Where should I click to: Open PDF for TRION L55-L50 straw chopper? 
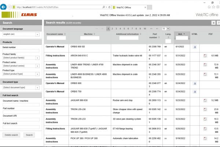pos(205,110)
